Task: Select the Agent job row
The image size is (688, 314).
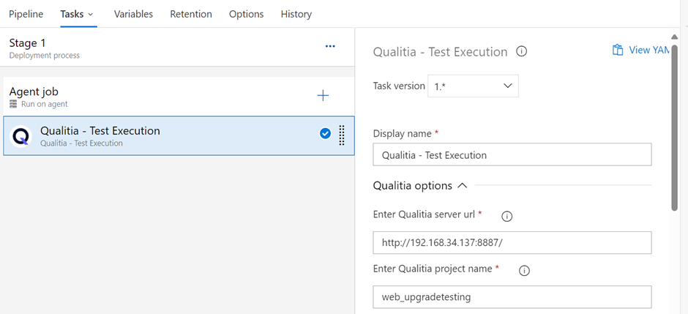Action: coord(146,97)
